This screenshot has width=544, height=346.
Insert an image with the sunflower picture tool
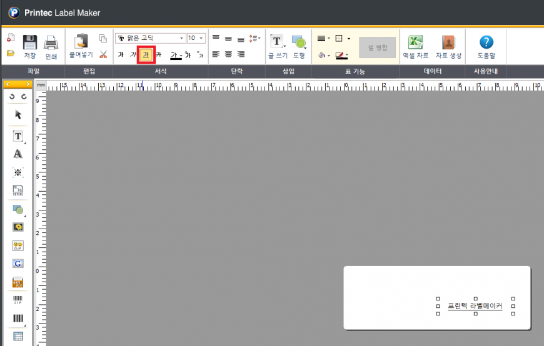point(18,227)
